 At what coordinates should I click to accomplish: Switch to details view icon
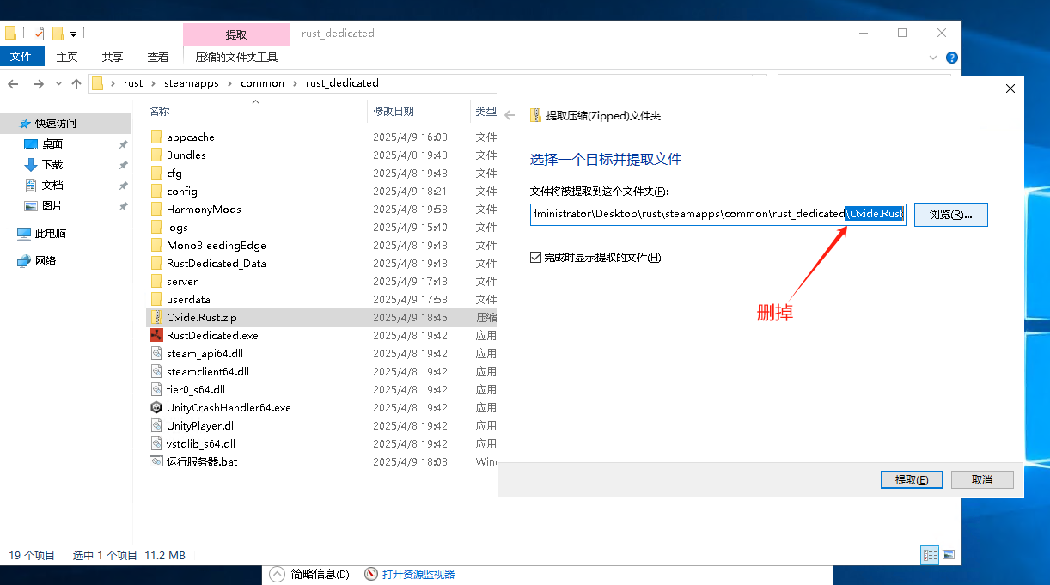[929, 555]
